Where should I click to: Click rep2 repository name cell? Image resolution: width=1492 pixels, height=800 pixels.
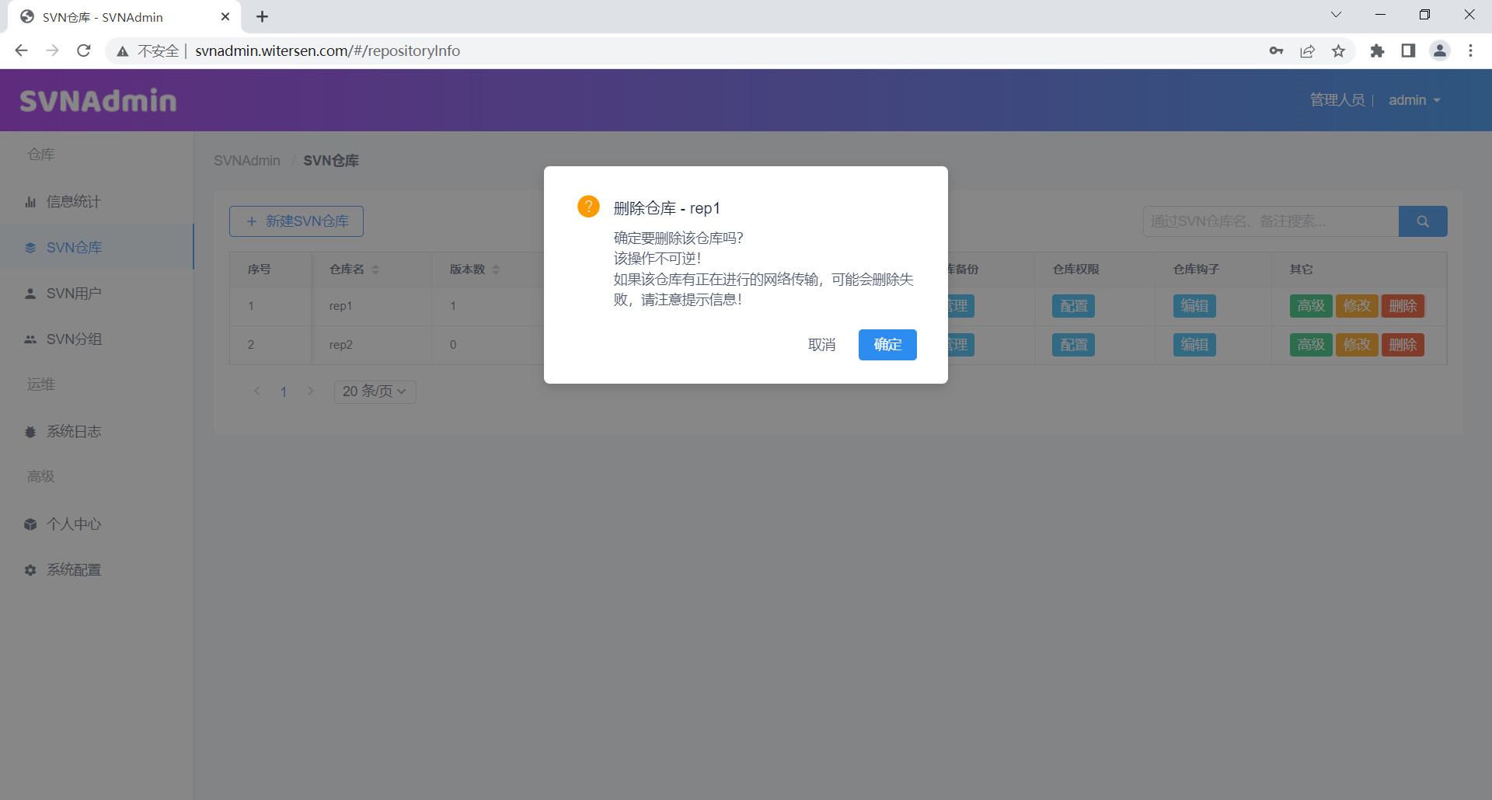(340, 345)
